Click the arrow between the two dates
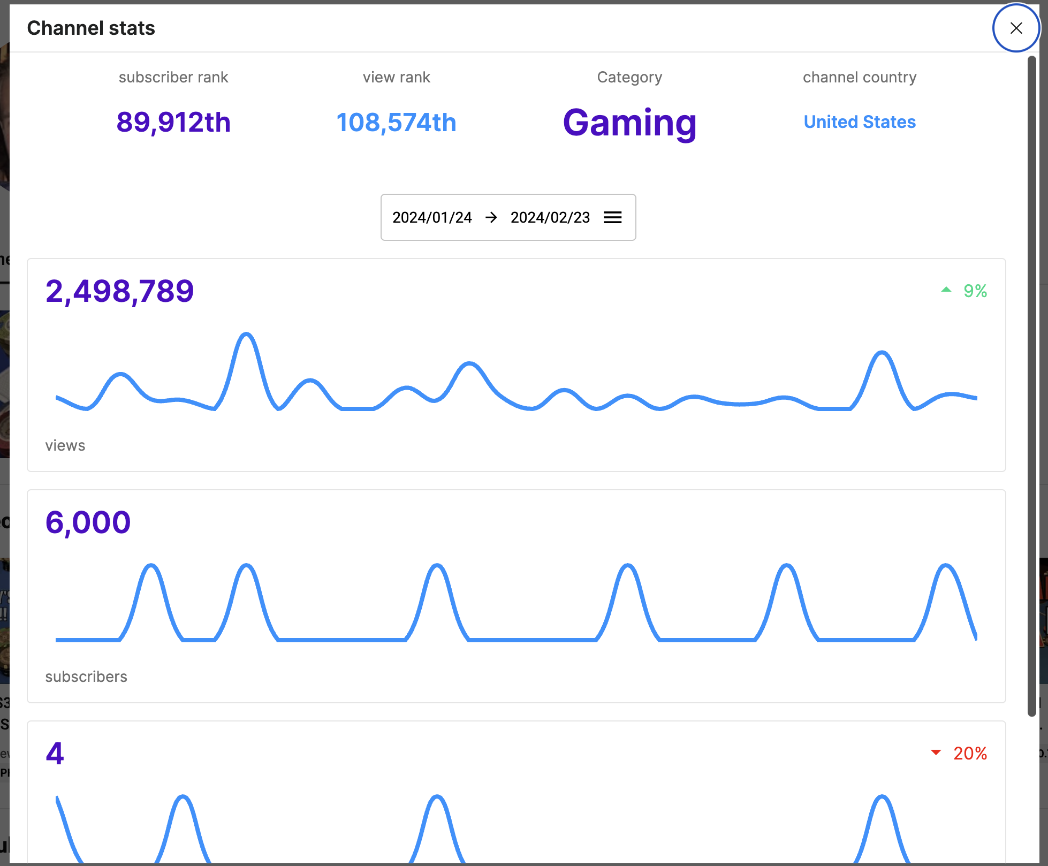 [x=491, y=217]
